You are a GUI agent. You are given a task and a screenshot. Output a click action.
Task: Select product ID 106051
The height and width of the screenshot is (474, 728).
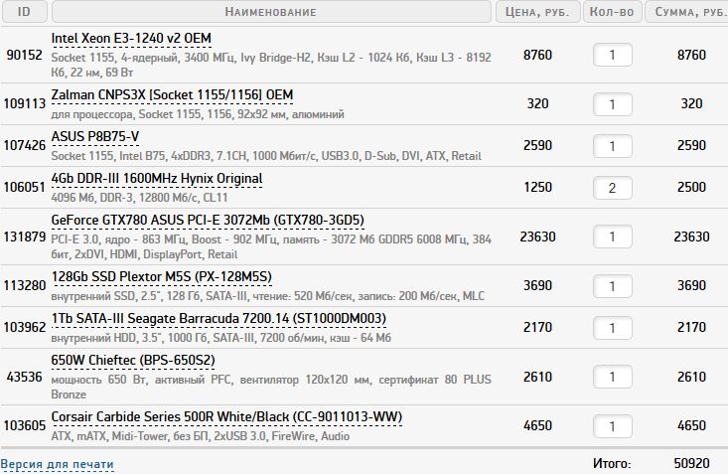(x=24, y=187)
